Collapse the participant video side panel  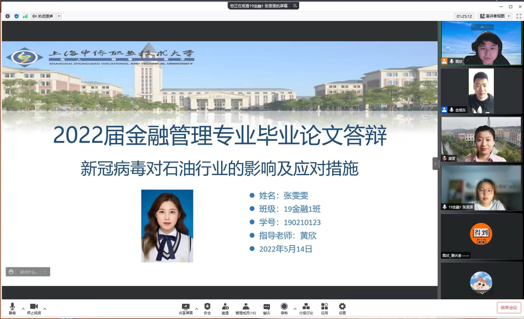pyautogui.click(x=435, y=164)
